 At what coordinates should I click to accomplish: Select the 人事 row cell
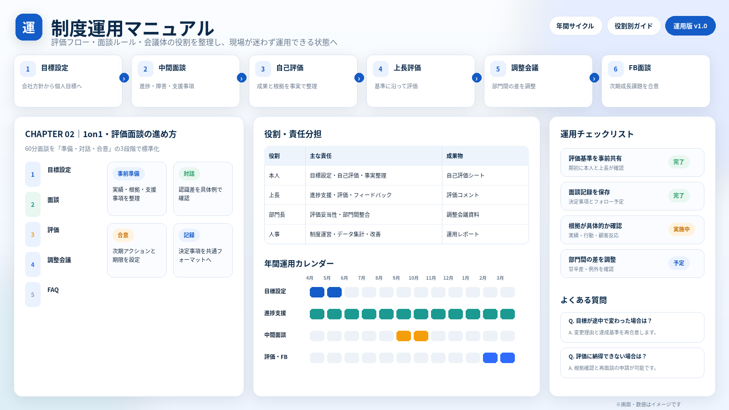(285, 234)
